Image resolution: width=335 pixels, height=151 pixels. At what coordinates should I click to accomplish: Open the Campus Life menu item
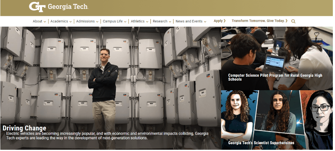[x=113, y=21]
